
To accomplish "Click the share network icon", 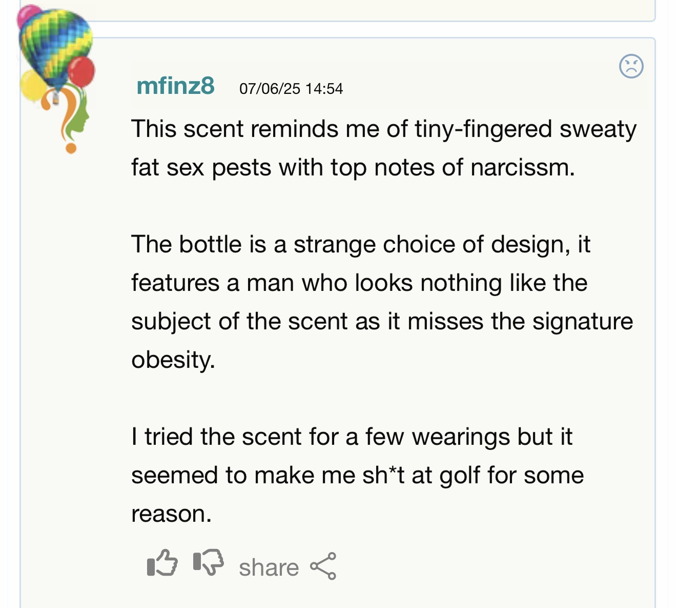I will pyautogui.click(x=323, y=566).
